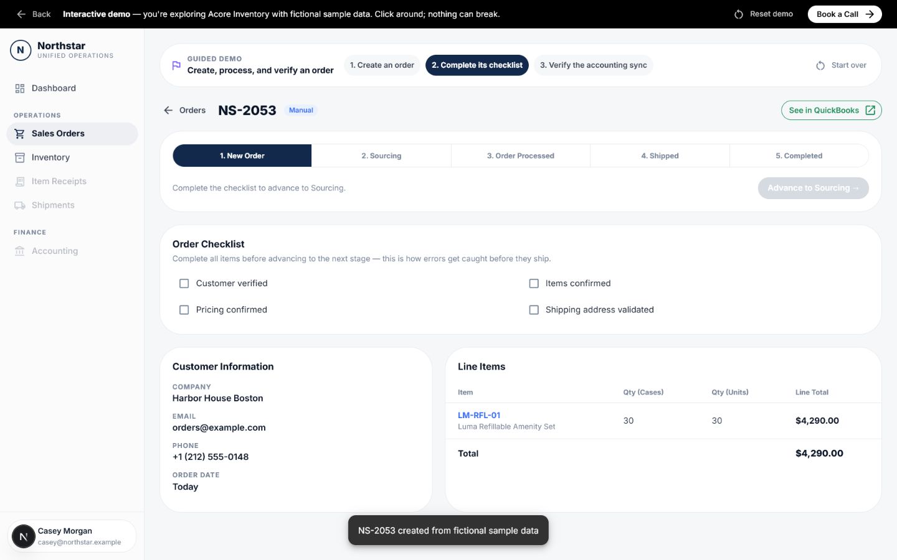897x560 pixels.
Task: Click the line total $4,290.00 in the item row
Action: (x=817, y=421)
